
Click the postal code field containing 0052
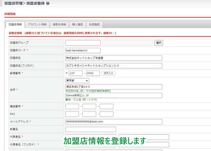point(93,73)
